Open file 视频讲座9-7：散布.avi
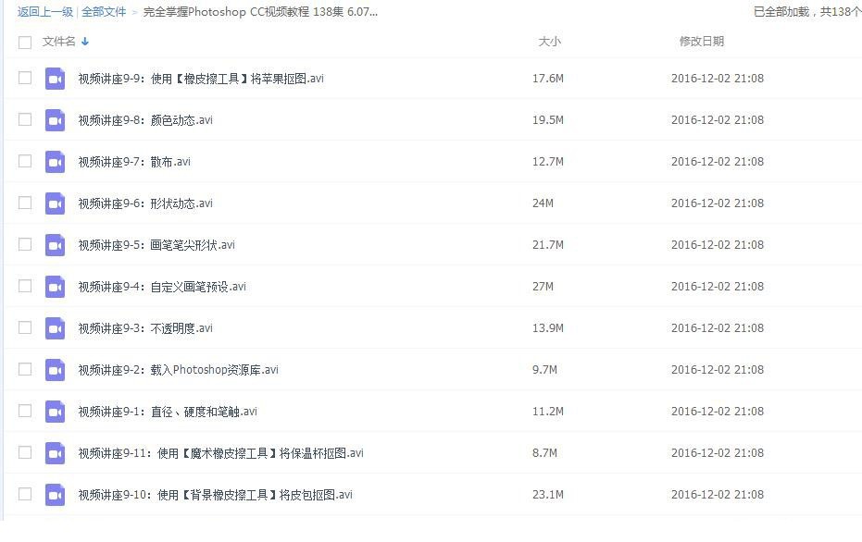The width and height of the screenshot is (862, 542). point(134,162)
